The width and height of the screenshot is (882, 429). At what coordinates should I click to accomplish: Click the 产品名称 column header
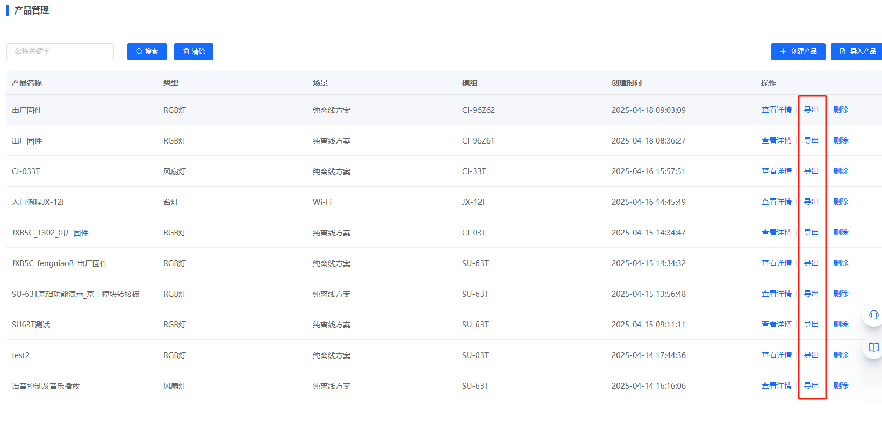pyautogui.click(x=27, y=83)
